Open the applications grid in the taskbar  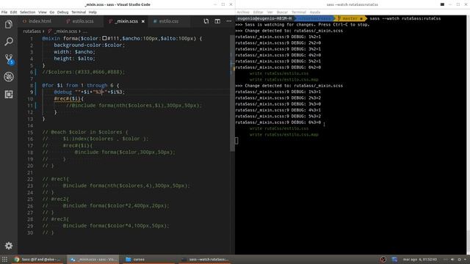point(4,259)
